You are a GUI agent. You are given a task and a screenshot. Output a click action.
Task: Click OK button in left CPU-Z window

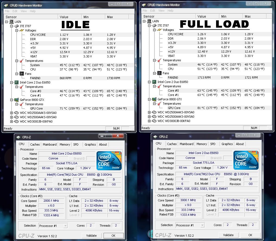coord(114,236)
